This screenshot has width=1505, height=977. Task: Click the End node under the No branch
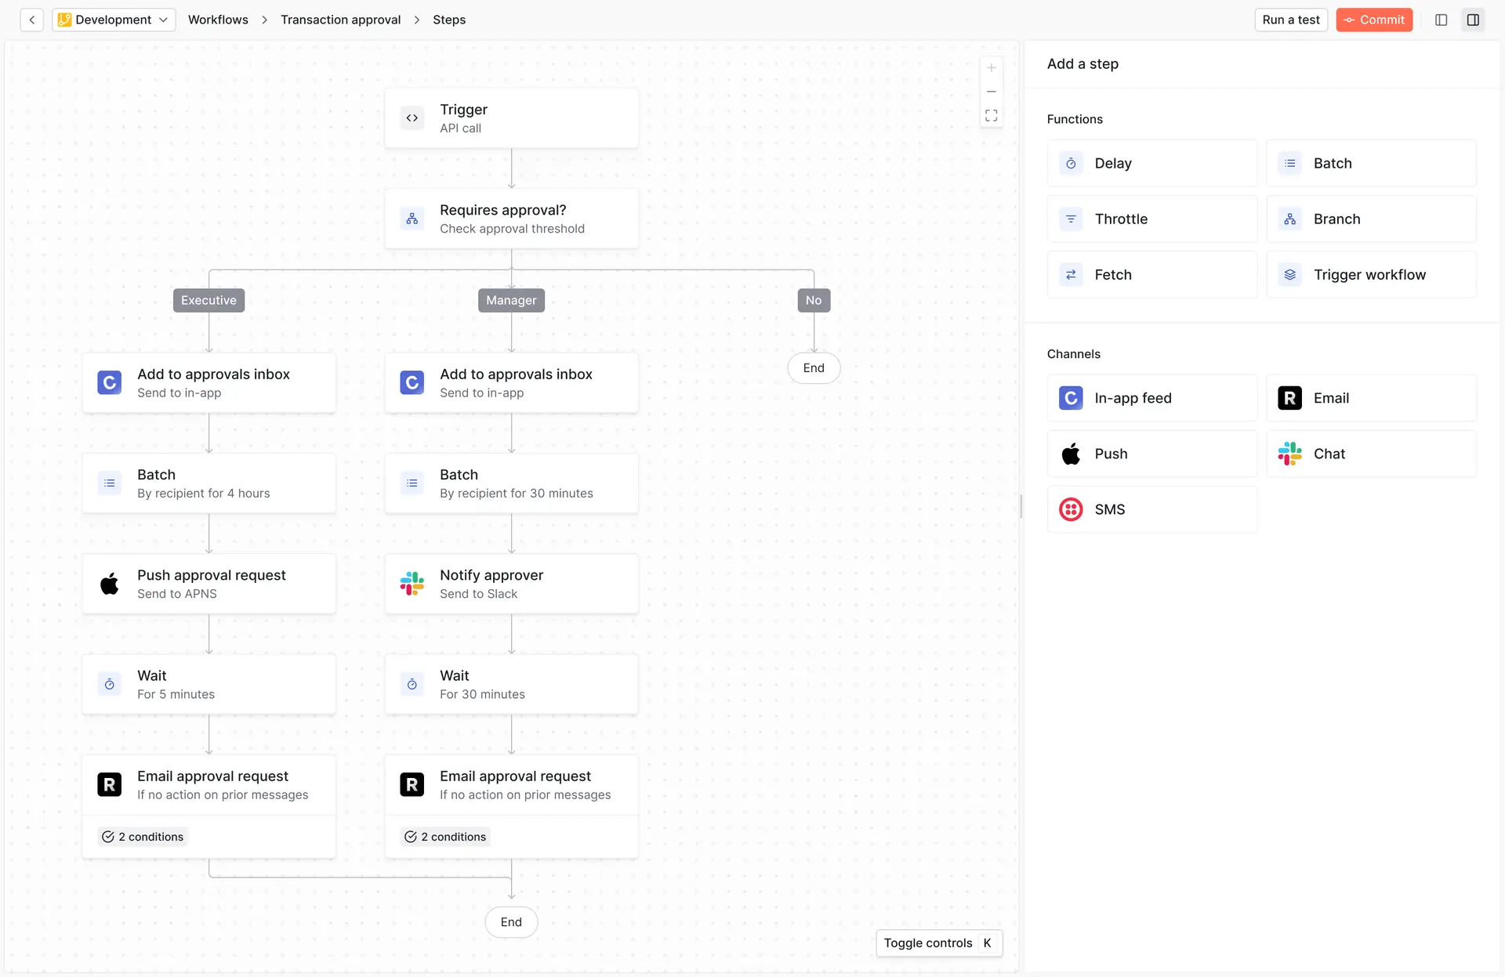814,367
